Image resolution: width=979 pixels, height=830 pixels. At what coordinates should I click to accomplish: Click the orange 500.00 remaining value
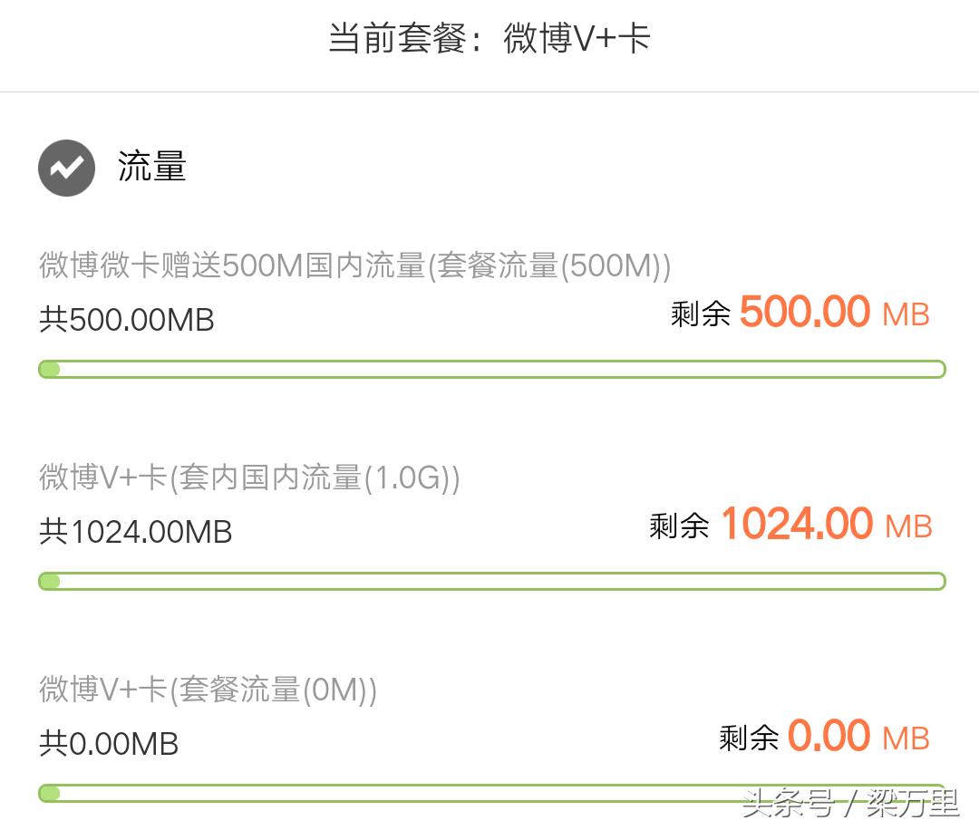pos(804,313)
